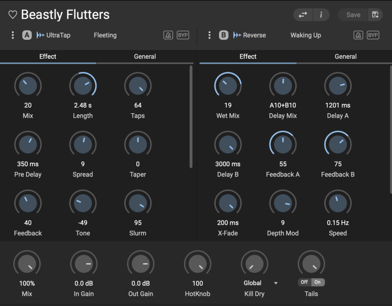Click the Feedback B knob

pyautogui.click(x=338, y=144)
